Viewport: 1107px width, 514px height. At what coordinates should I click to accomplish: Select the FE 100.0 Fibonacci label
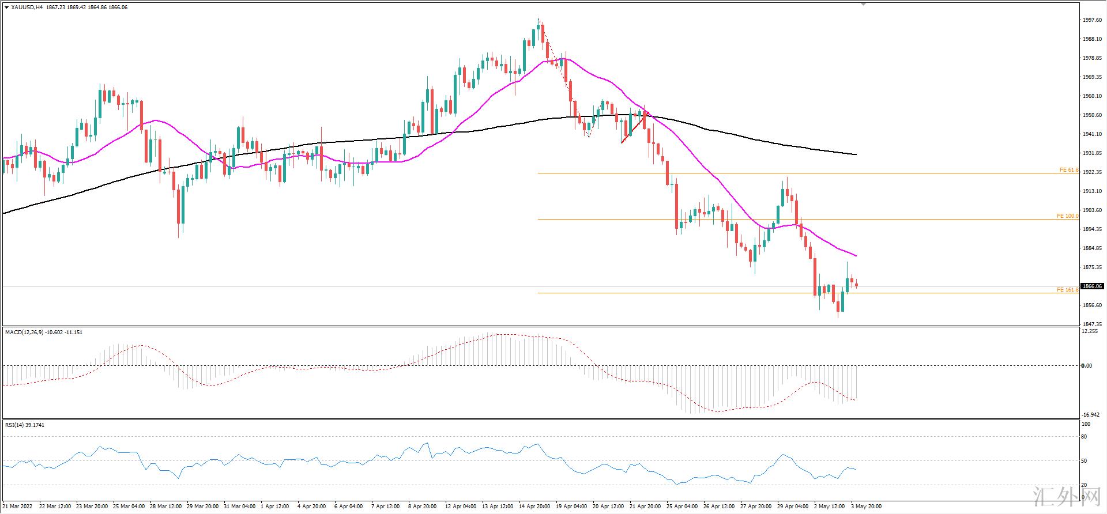(1067, 216)
